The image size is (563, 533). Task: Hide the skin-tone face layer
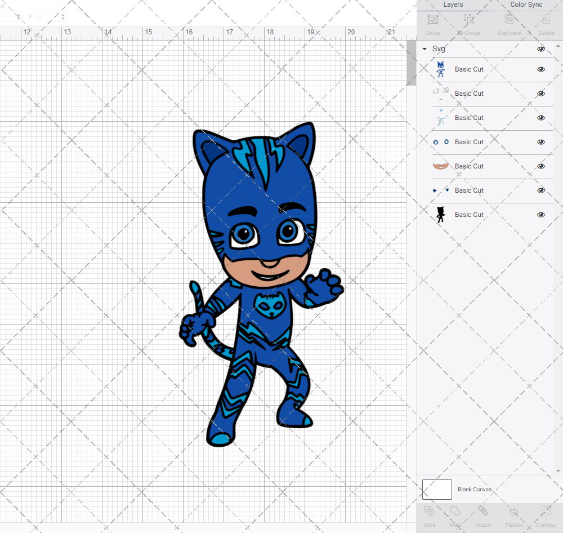coord(541,166)
